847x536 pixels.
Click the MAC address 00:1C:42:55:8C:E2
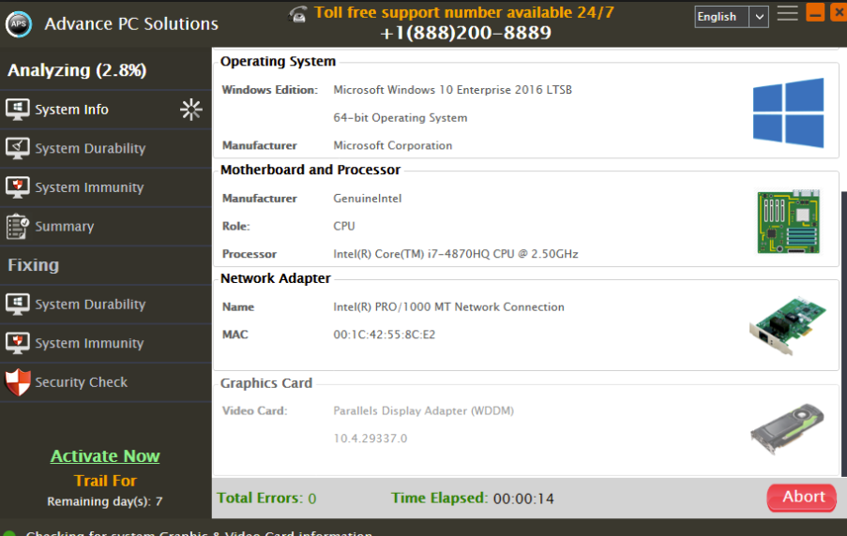(384, 335)
